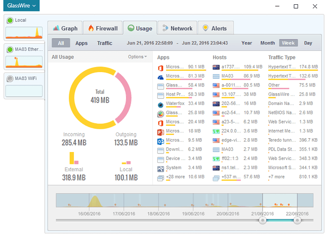
Task: Click the colorful GlassWire icon at 25.8 MB
Action: (161, 113)
